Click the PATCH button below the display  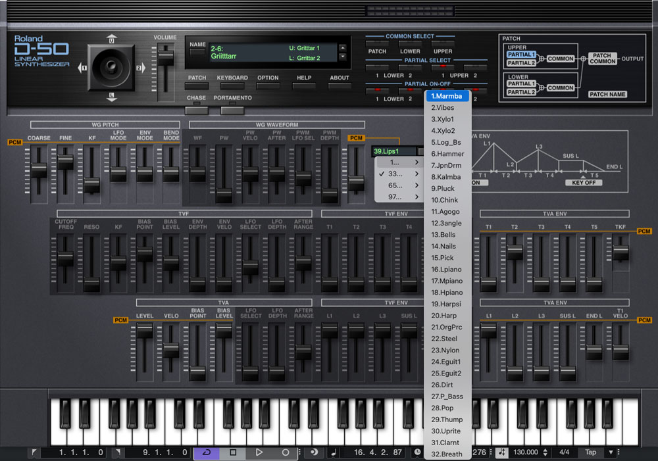coord(197,86)
